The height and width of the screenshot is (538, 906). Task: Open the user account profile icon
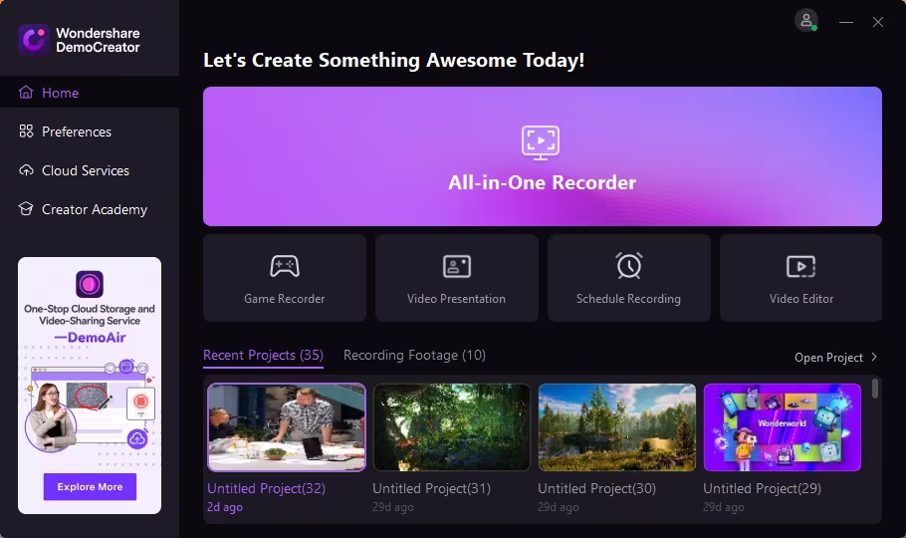pyautogui.click(x=806, y=20)
